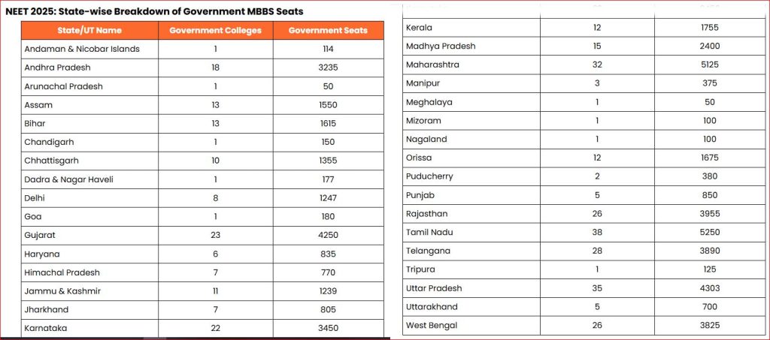770x340 pixels.
Task: Click the West Bengal state cell
Action: pos(432,326)
